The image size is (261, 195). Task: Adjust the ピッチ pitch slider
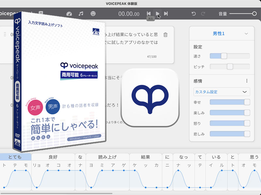pyautogui.click(x=230, y=67)
